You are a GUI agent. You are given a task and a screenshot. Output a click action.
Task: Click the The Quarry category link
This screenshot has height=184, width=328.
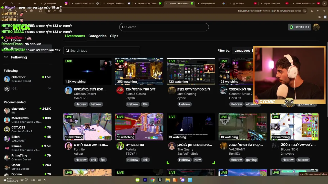185,149
